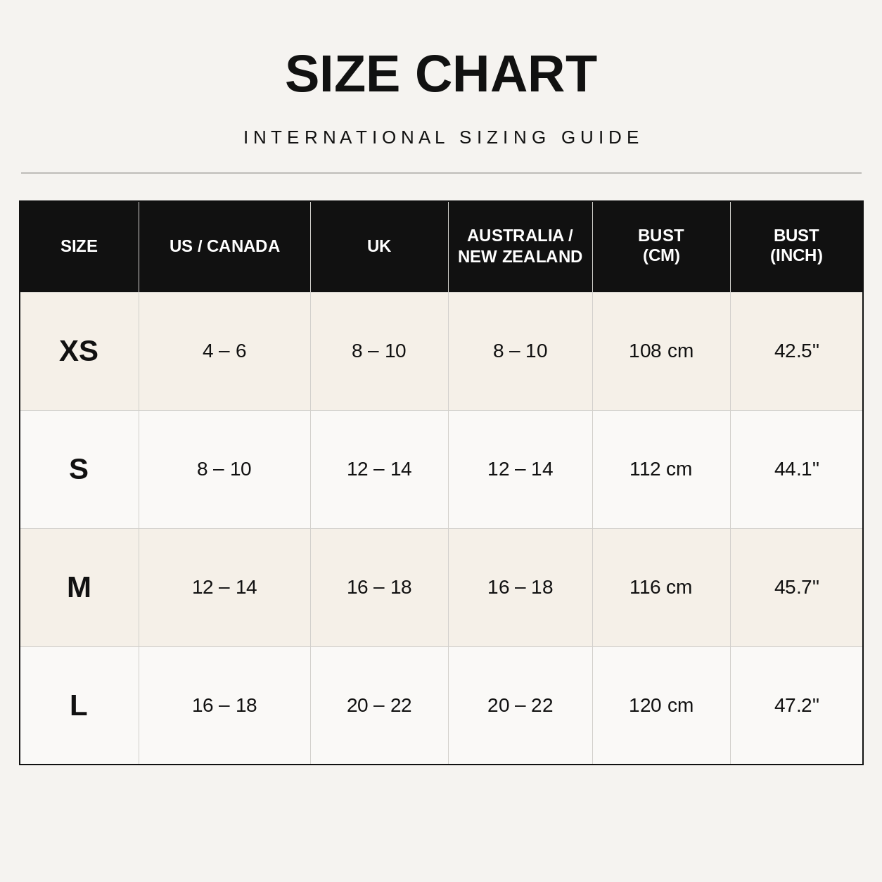Click the 116 cm bust cell
The height and width of the screenshot is (882, 882).
661,587
